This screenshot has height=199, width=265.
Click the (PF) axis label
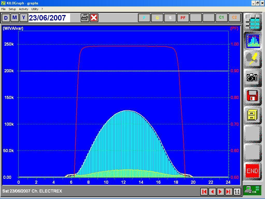[234, 28]
